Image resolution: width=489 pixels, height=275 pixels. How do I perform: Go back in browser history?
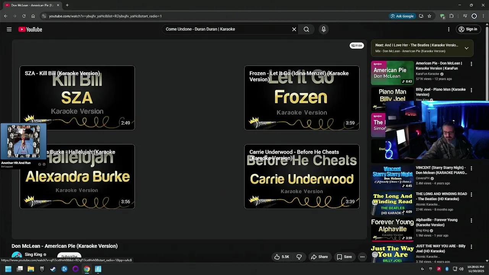(5, 16)
